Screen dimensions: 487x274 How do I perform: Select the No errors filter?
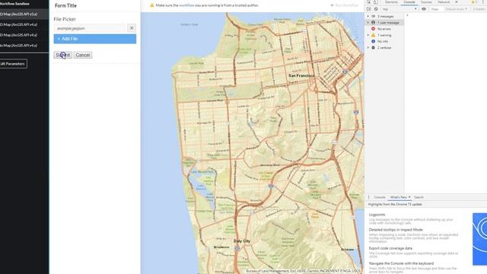pos(384,29)
